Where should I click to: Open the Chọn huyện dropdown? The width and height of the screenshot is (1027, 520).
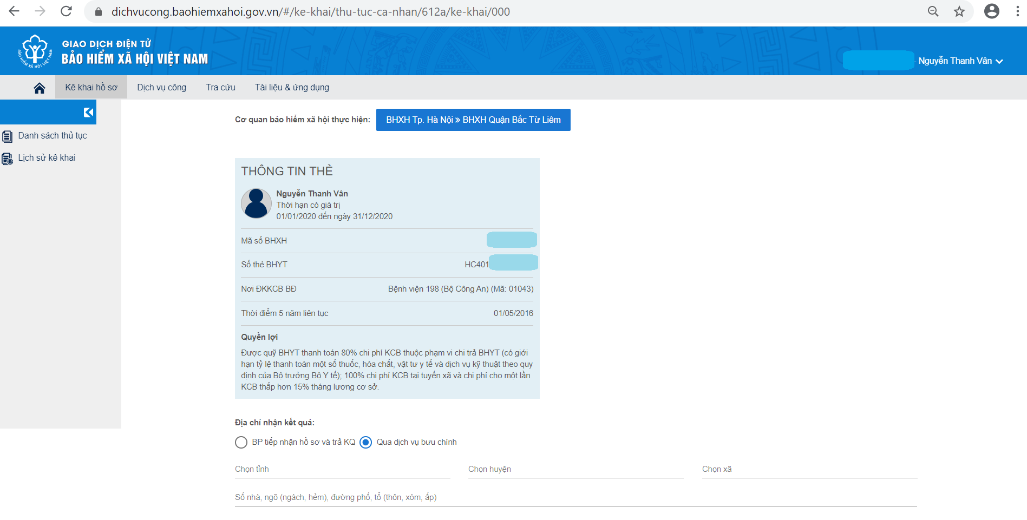576,470
